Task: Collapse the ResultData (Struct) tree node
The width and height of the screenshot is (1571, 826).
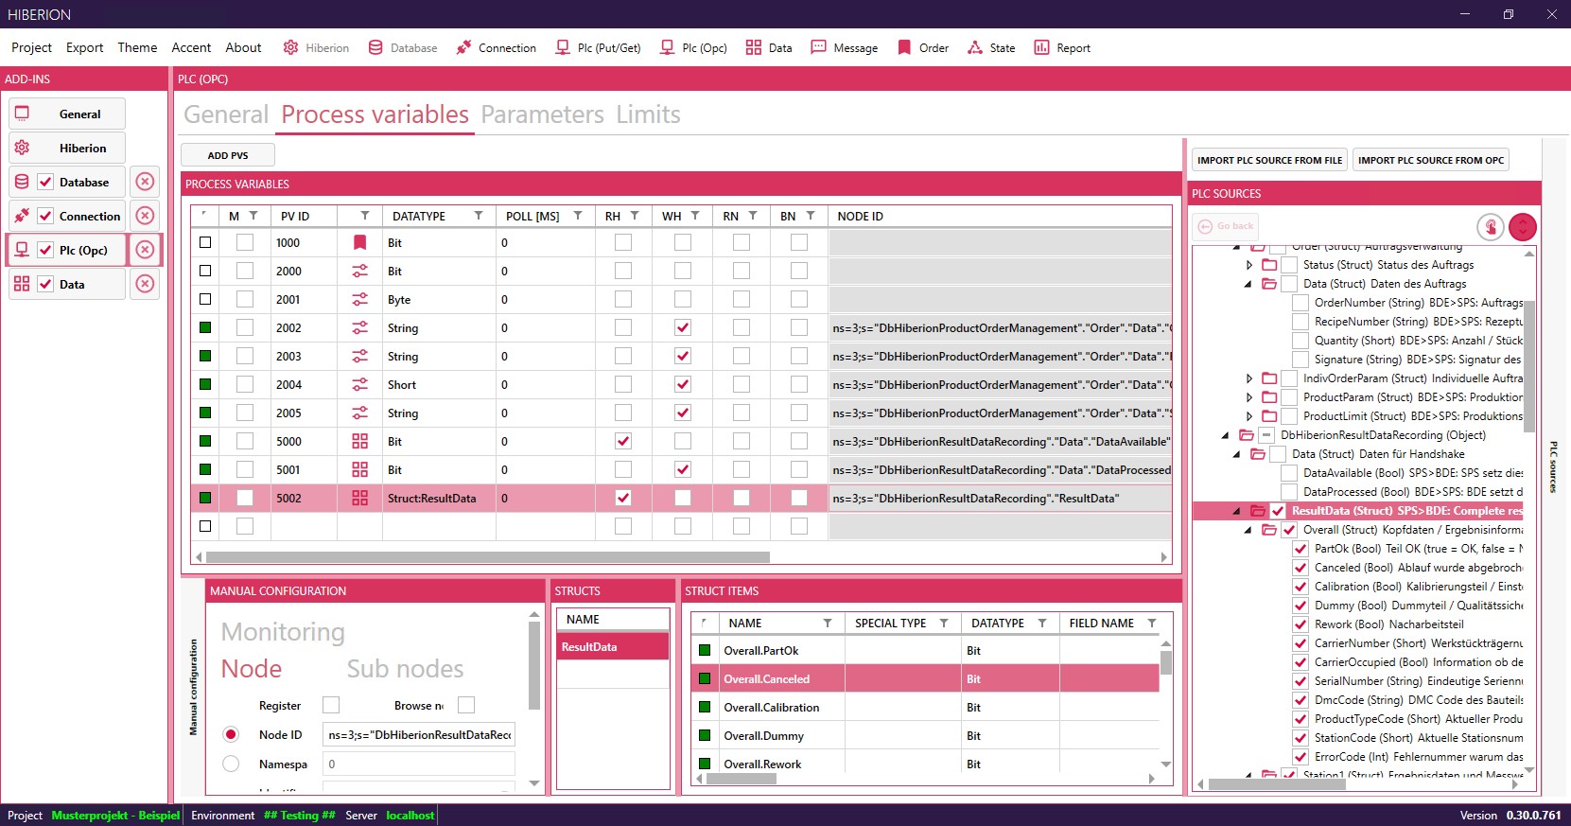Action: point(1237,511)
